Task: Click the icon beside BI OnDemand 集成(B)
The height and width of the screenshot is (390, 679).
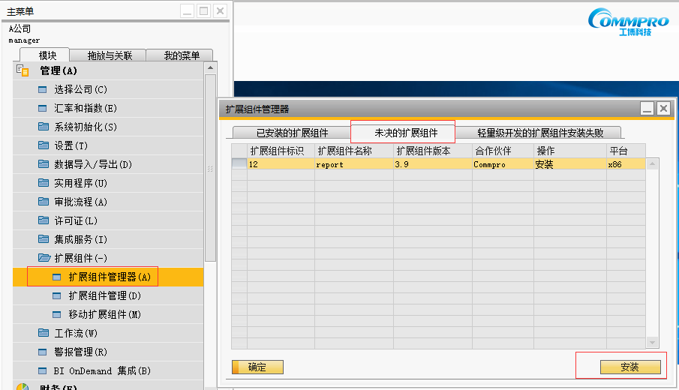Action: 43,370
